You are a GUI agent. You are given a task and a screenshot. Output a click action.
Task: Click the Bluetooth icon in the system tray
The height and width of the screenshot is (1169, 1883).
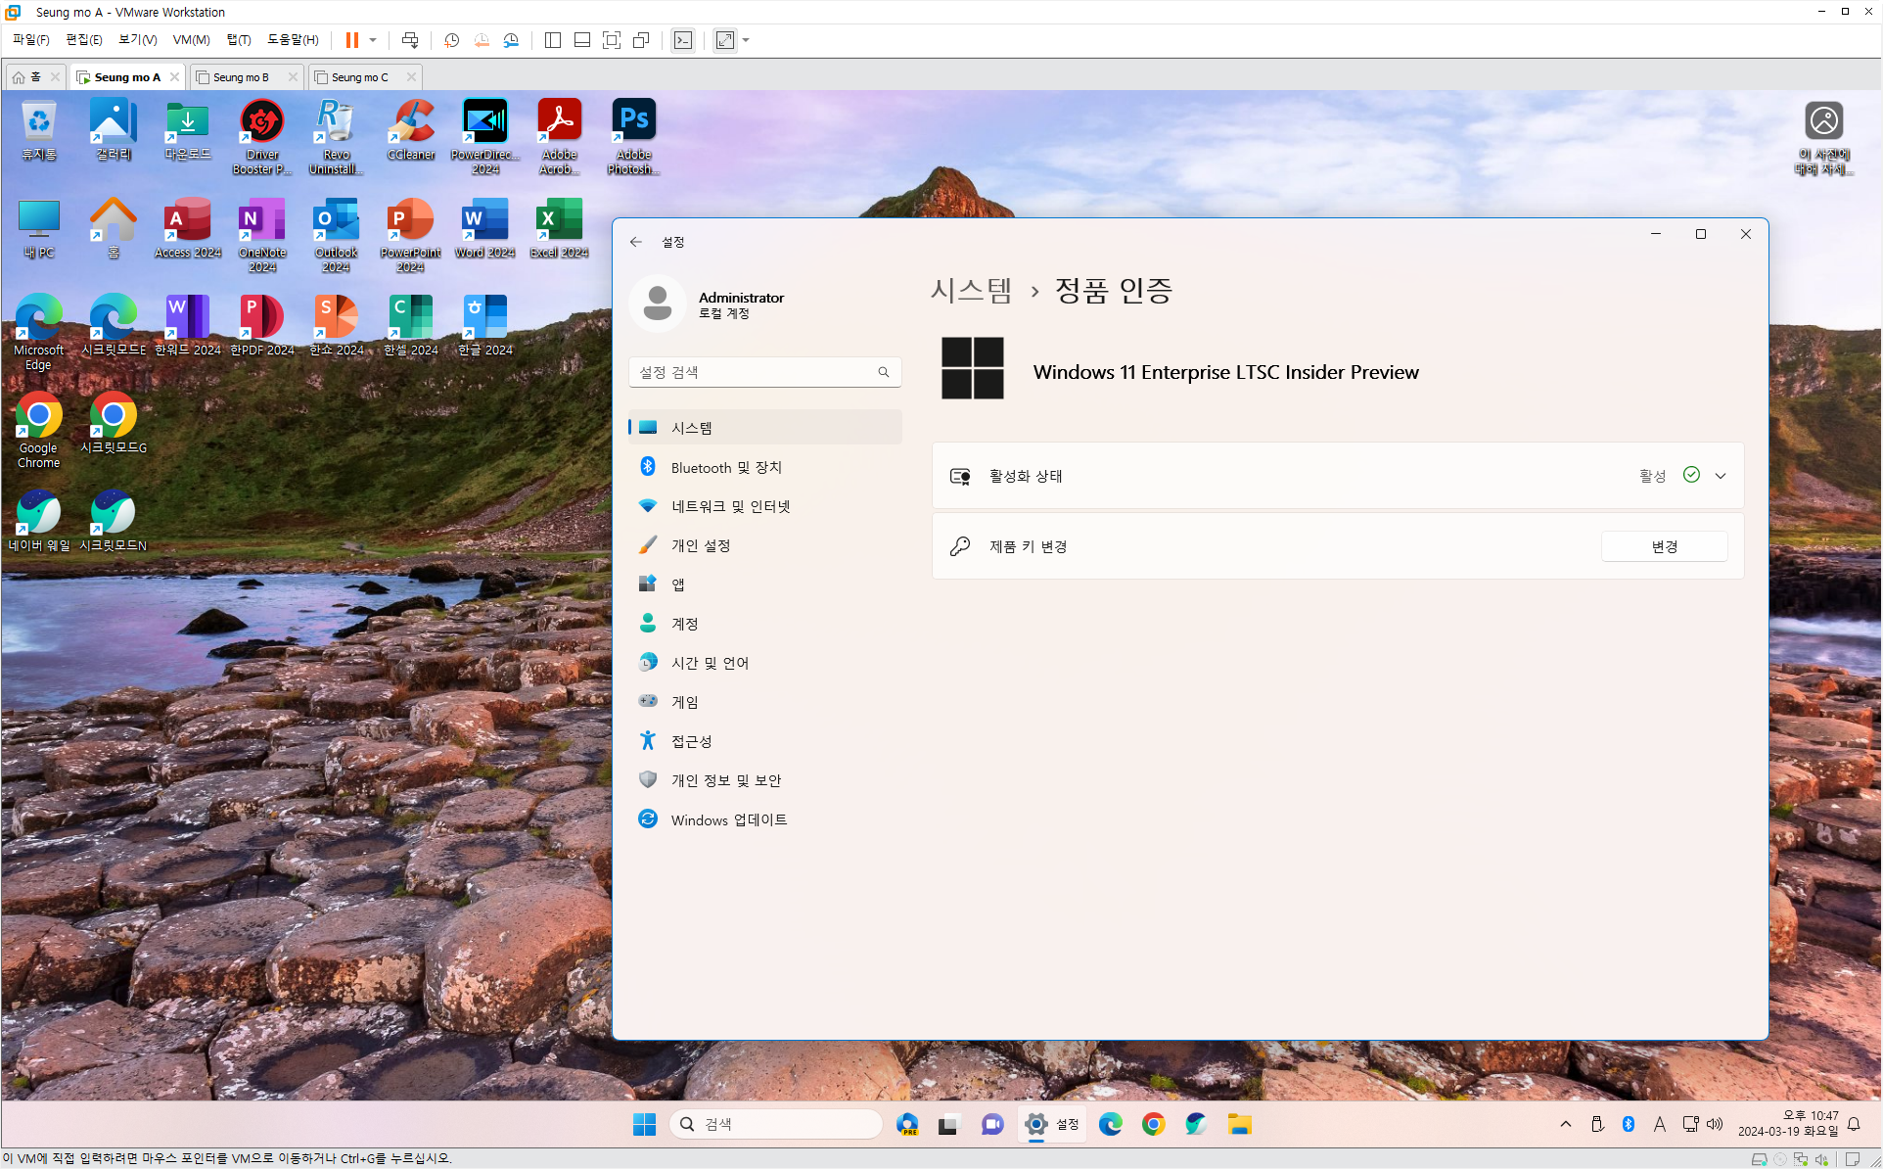tap(1629, 1124)
